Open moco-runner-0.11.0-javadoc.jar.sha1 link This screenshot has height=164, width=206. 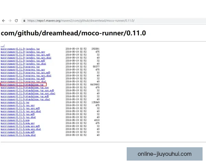pos(23,64)
